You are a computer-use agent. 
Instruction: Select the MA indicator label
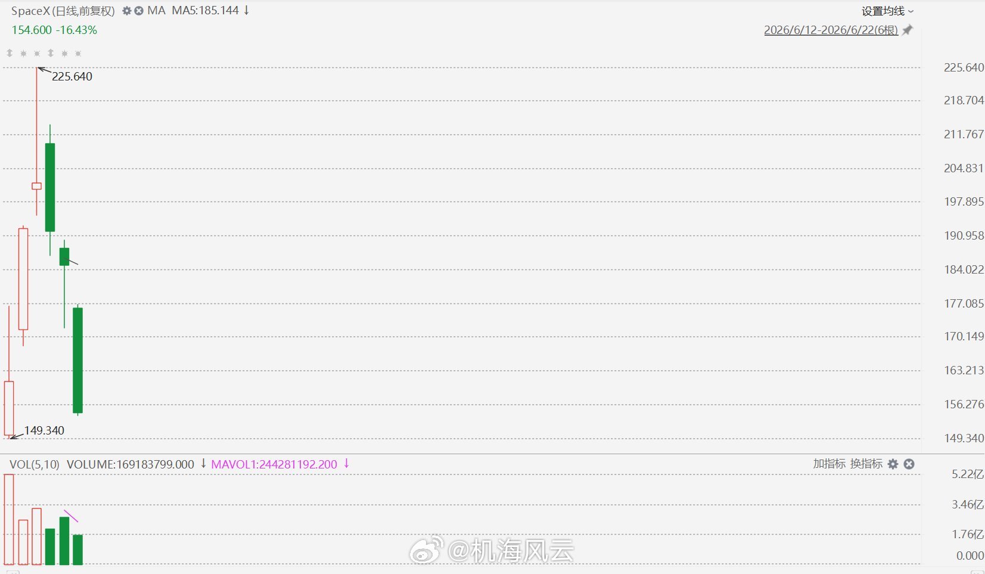[156, 11]
